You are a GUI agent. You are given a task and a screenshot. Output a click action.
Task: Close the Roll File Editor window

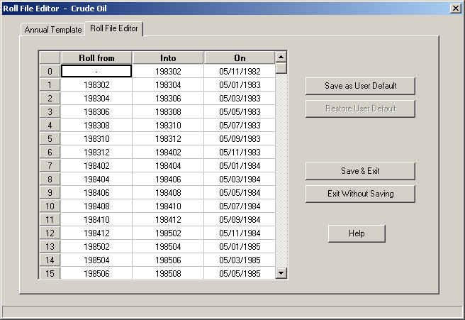(x=455, y=9)
